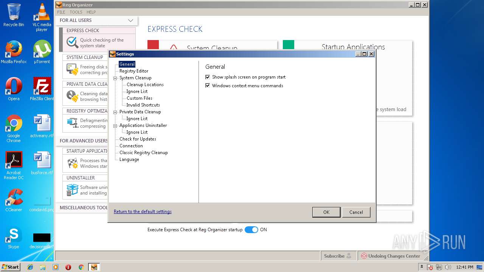Select Ignore List under Applications Uninstaller
Screen dimensions: 484x272
point(137,132)
